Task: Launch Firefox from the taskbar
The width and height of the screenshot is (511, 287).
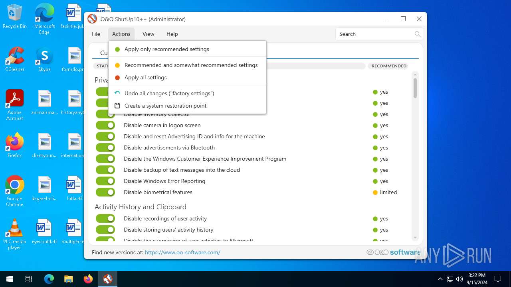Action: click(x=88, y=279)
